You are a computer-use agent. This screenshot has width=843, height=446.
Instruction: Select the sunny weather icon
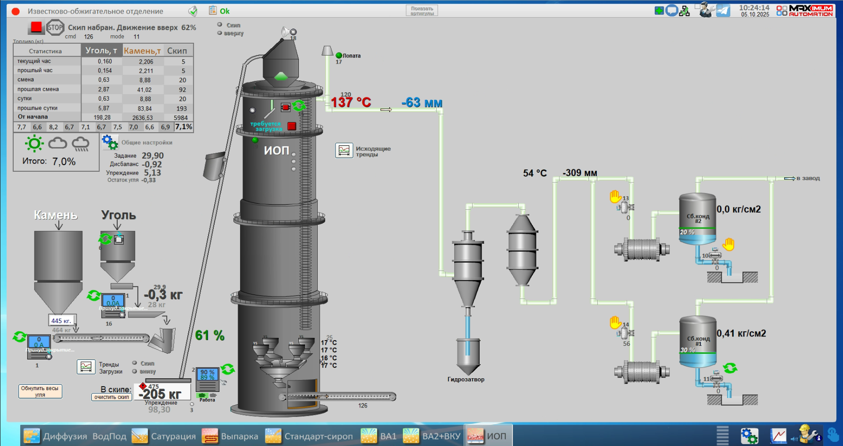(x=34, y=143)
